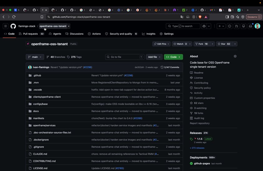
Task: View the 3,147 Commits history
Action: coord(170,67)
